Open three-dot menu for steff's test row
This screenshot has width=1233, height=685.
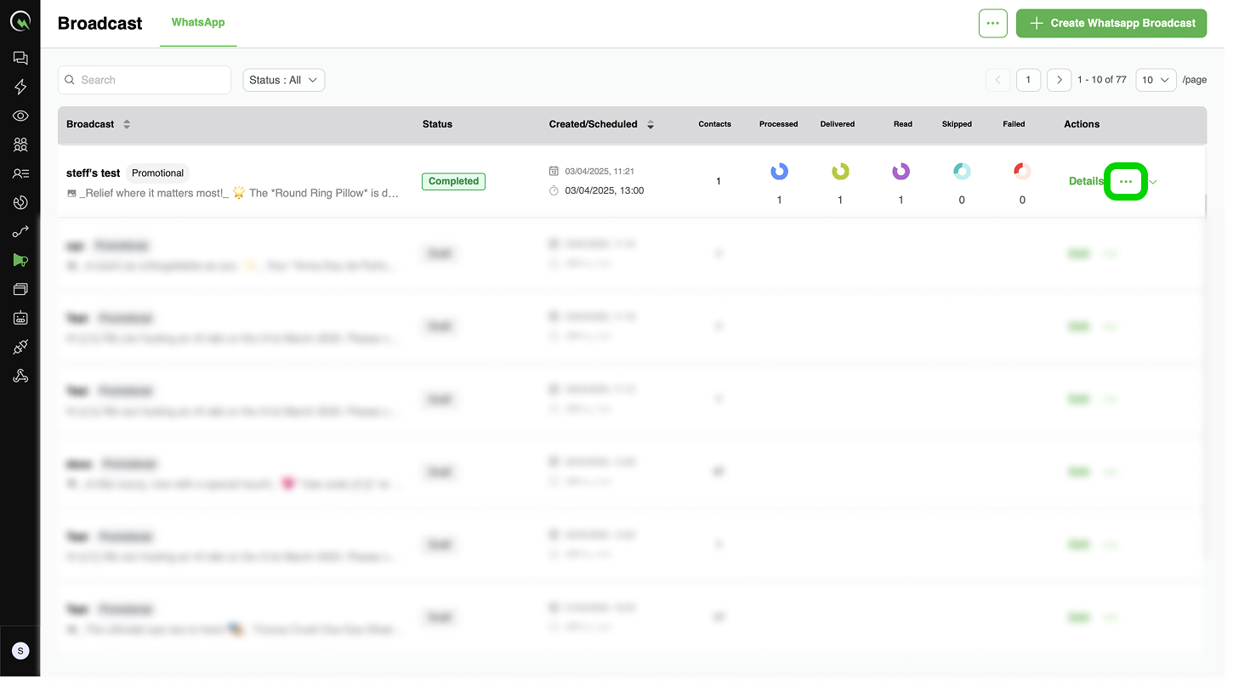click(1126, 182)
